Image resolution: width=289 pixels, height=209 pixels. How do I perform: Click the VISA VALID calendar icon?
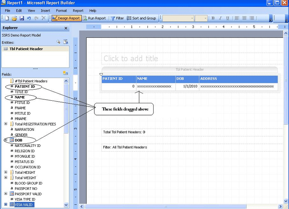click(12, 204)
